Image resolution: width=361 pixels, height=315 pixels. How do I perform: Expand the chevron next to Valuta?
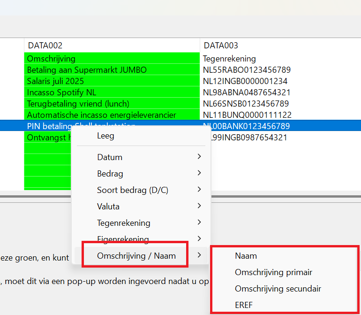pyautogui.click(x=199, y=206)
